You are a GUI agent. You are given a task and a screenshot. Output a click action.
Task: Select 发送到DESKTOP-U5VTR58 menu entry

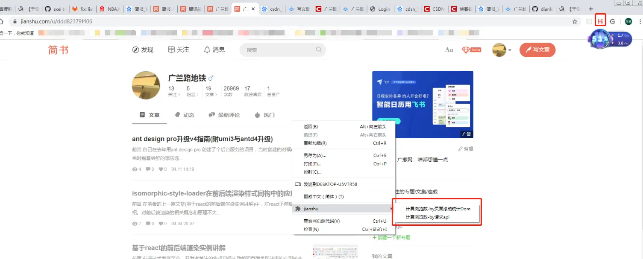(x=344, y=184)
